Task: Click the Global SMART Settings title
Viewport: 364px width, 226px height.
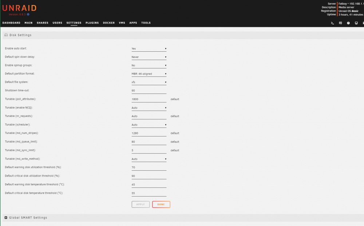Action: pyautogui.click(x=28, y=218)
